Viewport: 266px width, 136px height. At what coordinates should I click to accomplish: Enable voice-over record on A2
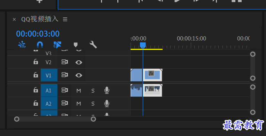click(x=107, y=103)
